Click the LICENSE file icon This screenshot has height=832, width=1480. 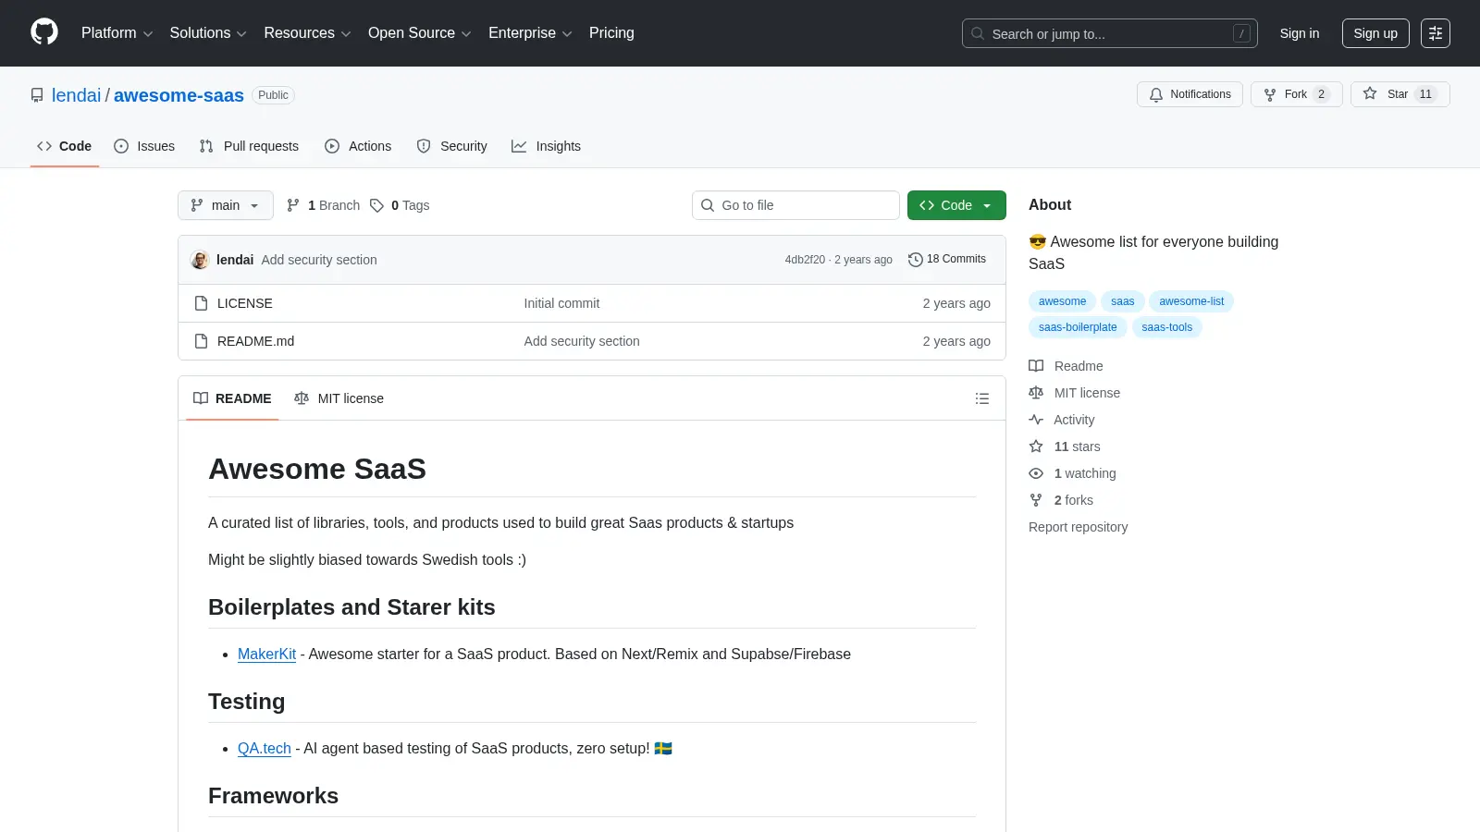201,303
